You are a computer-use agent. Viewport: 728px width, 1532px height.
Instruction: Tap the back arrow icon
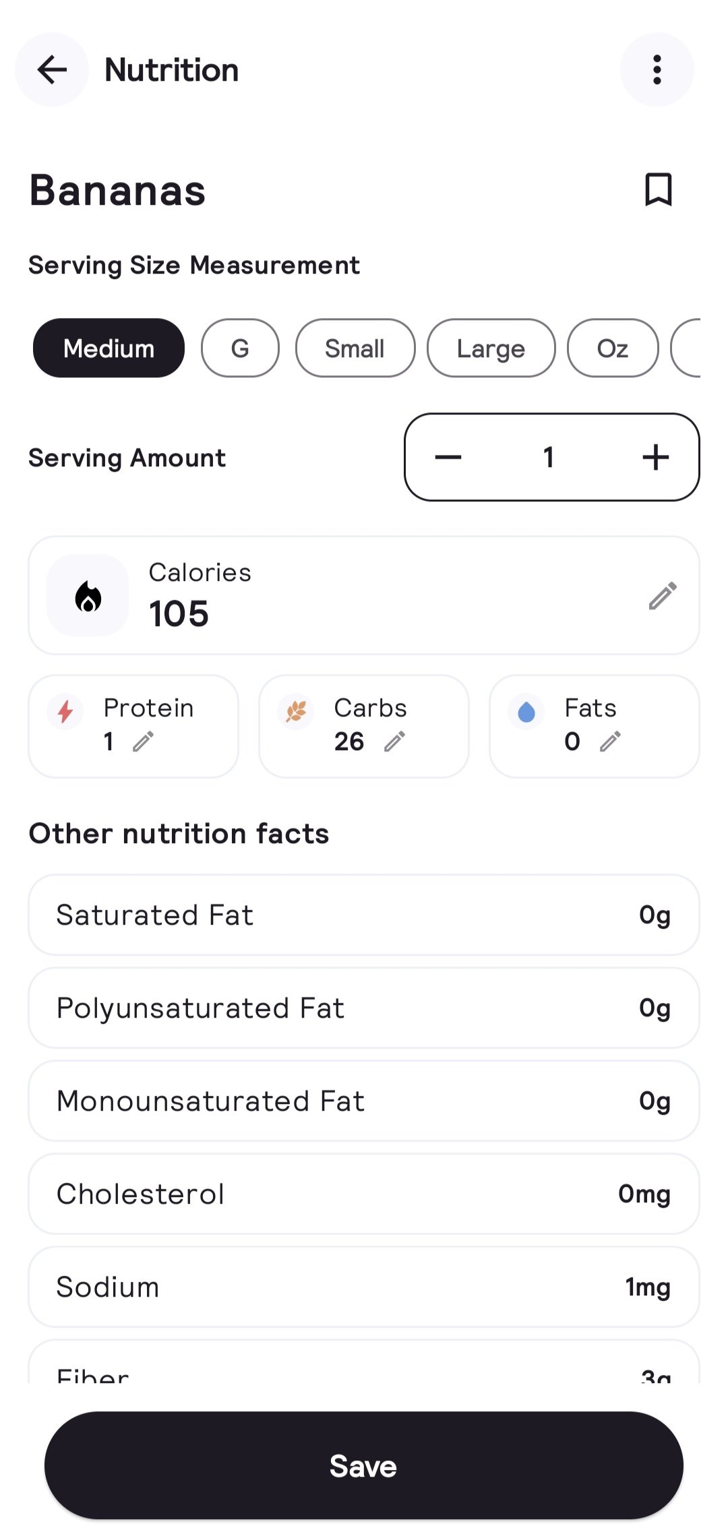52,70
